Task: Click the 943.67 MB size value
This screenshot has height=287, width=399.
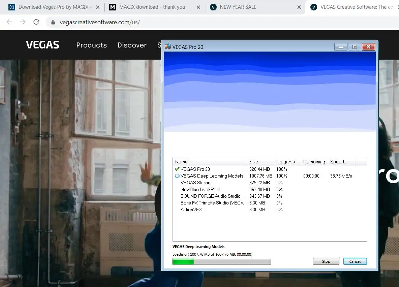Action: (x=259, y=196)
